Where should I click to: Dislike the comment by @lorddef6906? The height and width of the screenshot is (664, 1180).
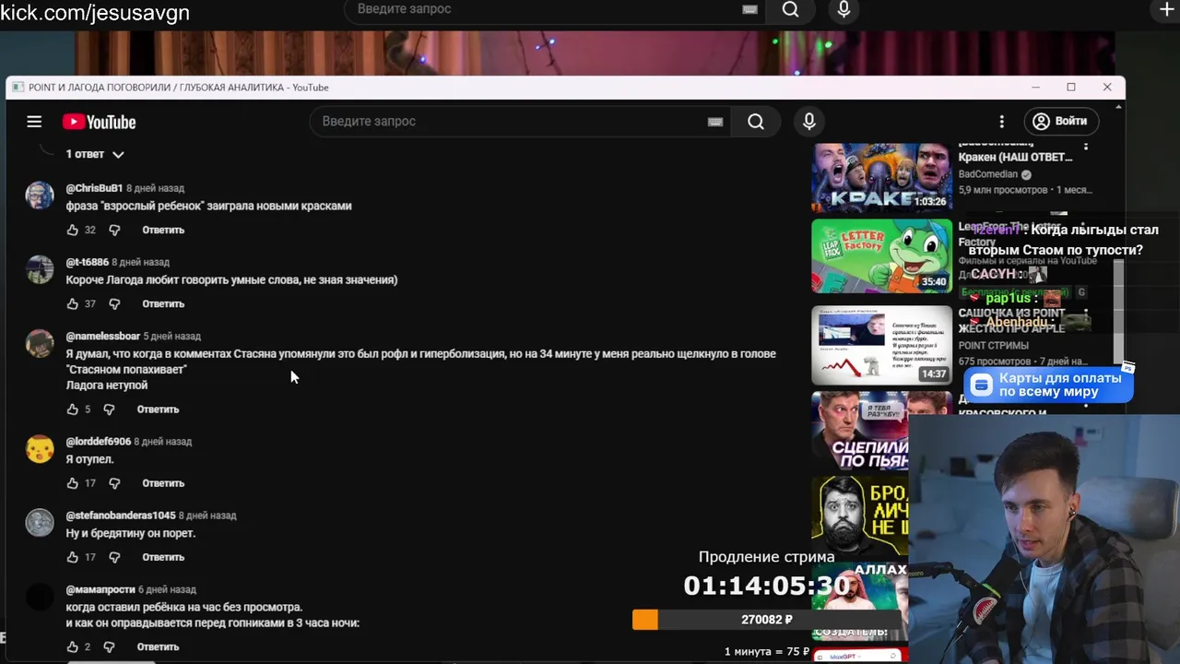click(114, 482)
